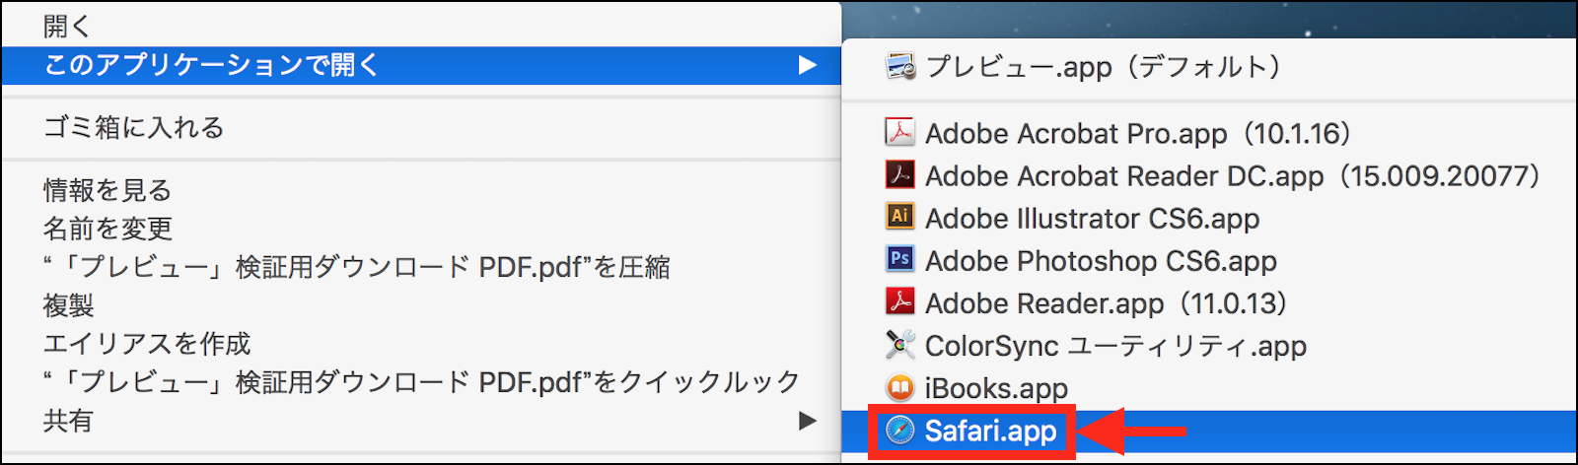Click the Adobe Photoshop CS6 icon

899,260
